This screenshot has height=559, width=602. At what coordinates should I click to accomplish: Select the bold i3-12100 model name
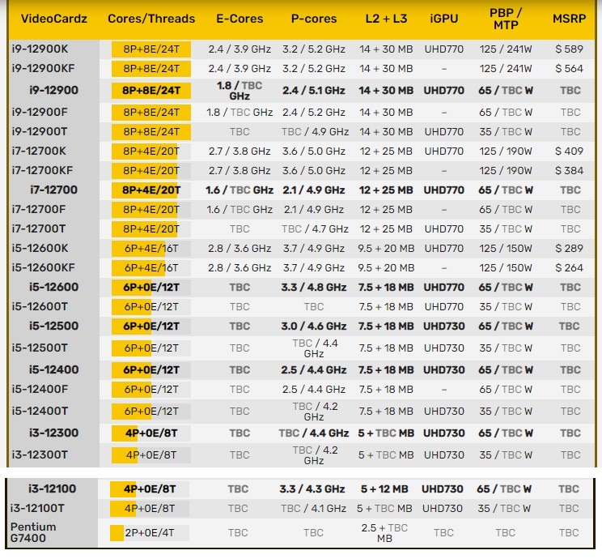[53, 489]
